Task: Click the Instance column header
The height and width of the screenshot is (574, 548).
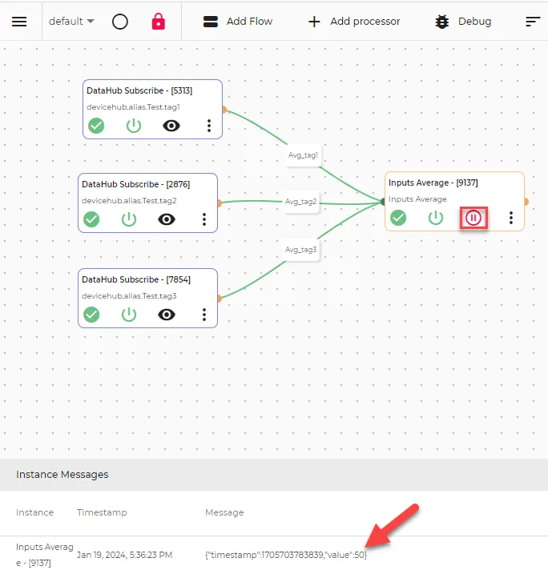Action: pos(34,512)
